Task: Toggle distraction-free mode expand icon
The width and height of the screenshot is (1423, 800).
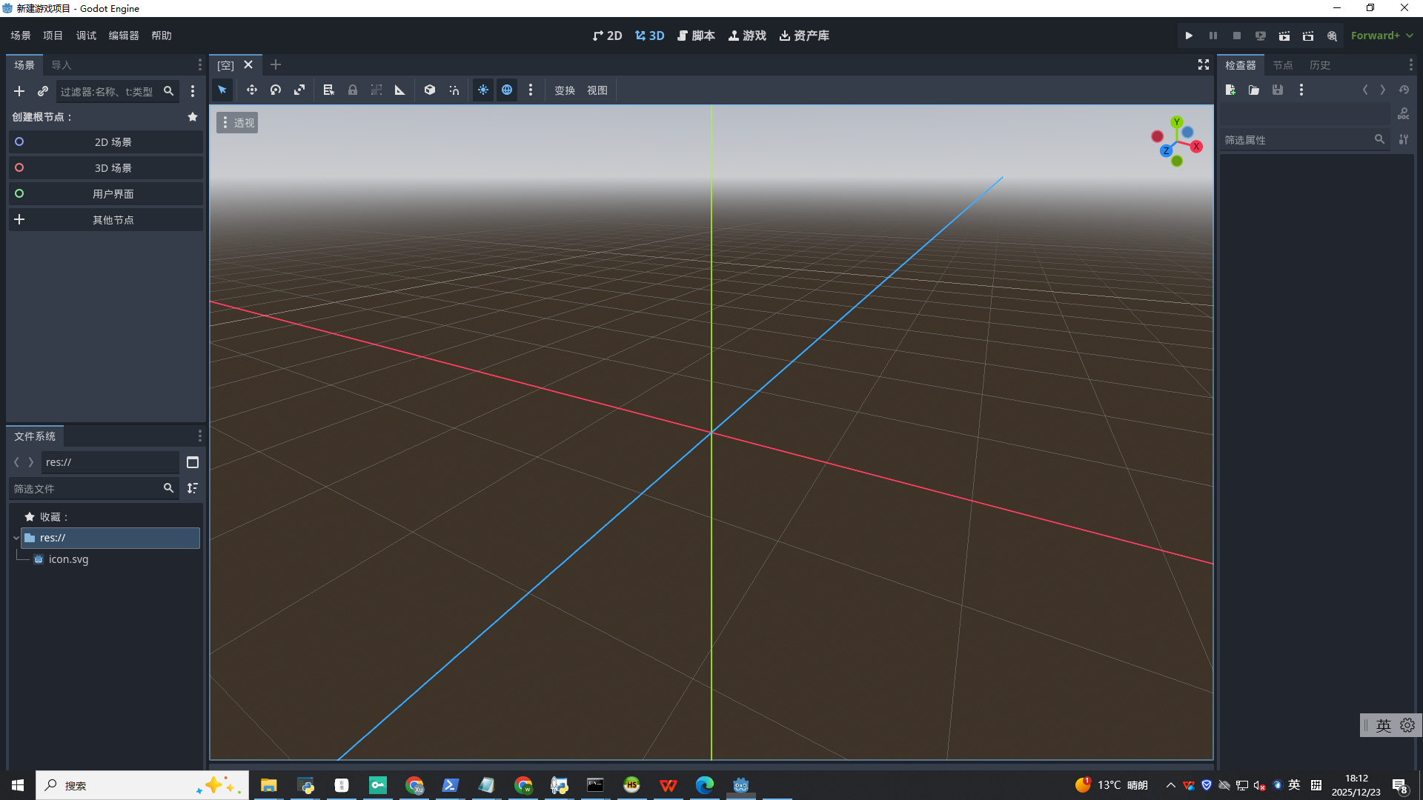Action: click(x=1204, y=65)
